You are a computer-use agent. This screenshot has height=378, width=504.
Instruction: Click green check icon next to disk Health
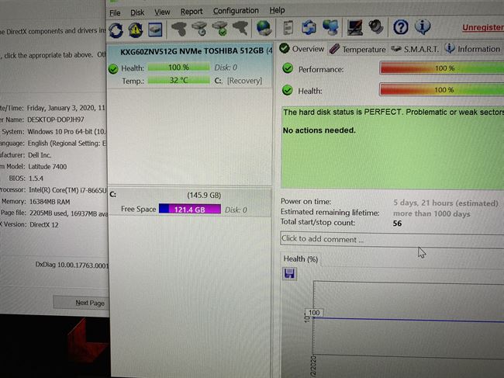tap(113, 69)
